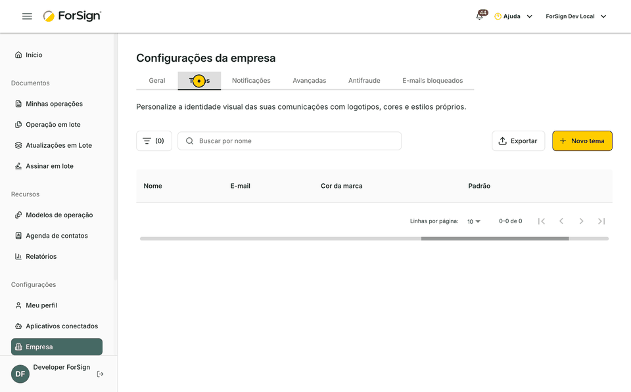Click the Ajuda question mark icon
Viewport: 631px width, 392px height.
[x=498, y=16]
